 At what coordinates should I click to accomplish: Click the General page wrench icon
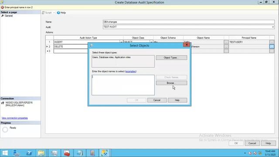3,16
